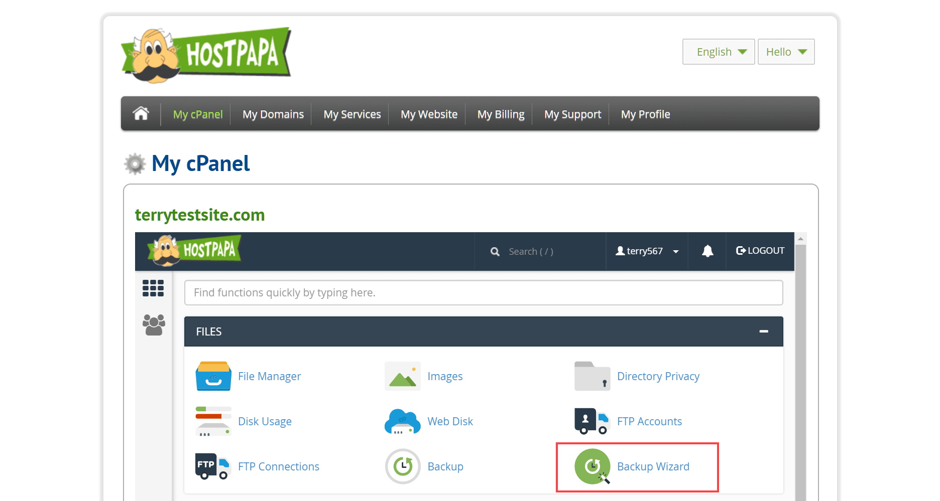Image resolution: width=940 pixels, height=501 pixels.
Task: Open the user manager sidebar icon
Action: click(x=154, y=325)
